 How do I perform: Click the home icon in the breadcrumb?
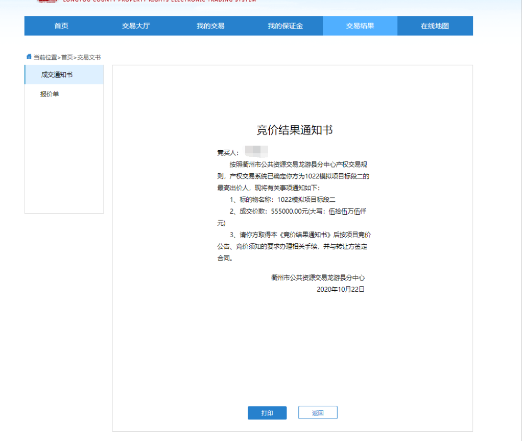point(29,57)
